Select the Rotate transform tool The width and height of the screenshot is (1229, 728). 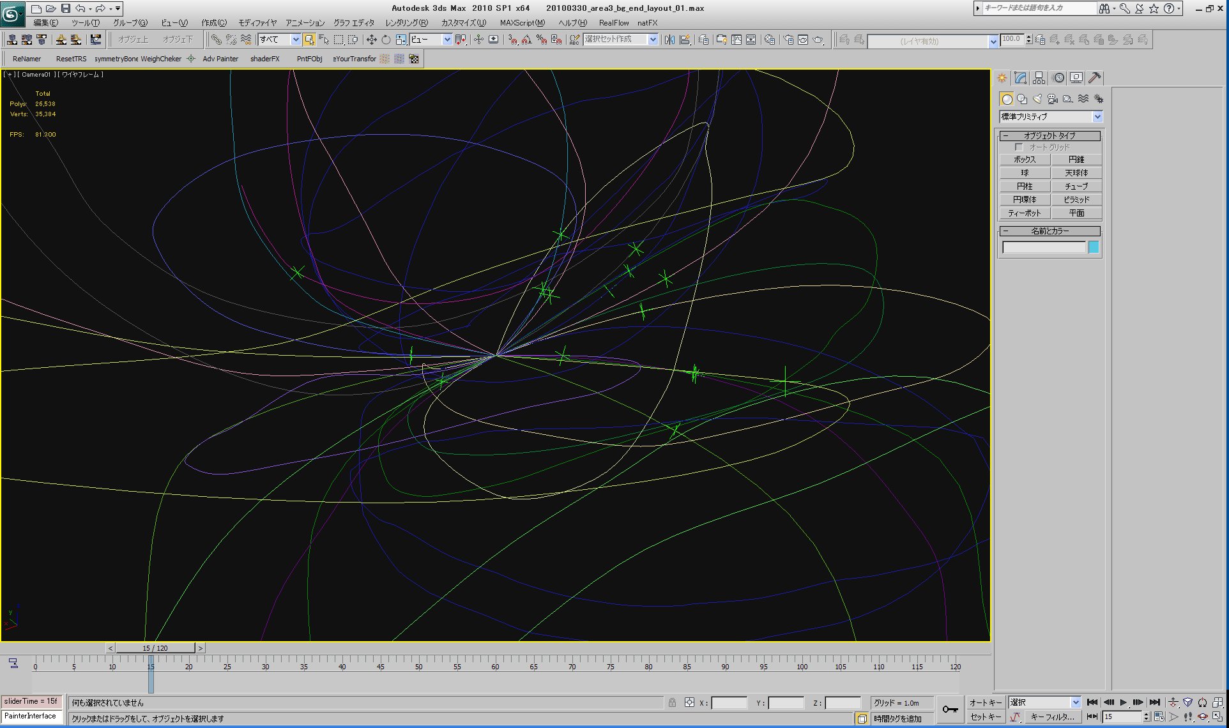pos(386,40)
